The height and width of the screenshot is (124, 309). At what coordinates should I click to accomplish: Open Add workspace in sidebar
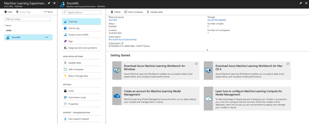[81, 69]
